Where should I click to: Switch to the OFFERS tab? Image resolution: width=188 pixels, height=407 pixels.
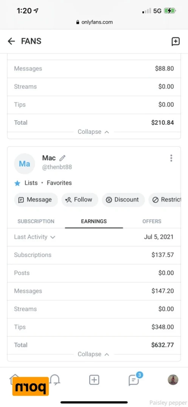tap(152, 221)
